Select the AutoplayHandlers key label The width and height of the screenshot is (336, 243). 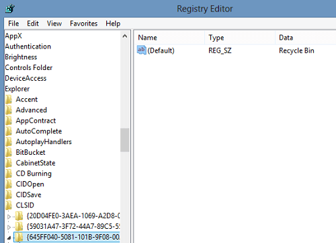(44, 141)
